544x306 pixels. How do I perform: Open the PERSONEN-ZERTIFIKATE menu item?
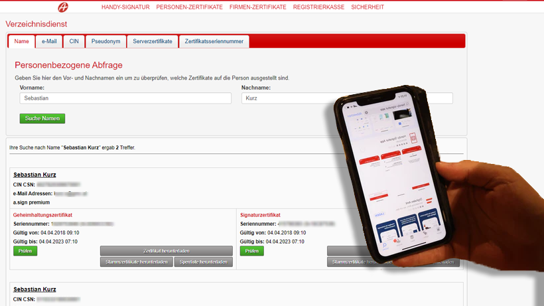pyautogui.click(x=190, y=7)
